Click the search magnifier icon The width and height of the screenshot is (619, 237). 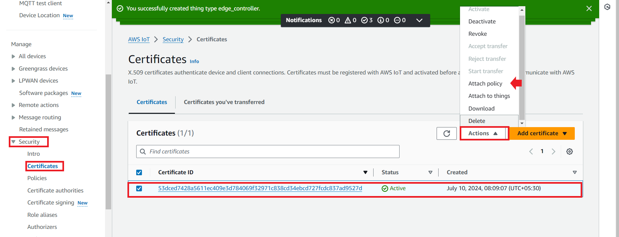click(143, 151)
